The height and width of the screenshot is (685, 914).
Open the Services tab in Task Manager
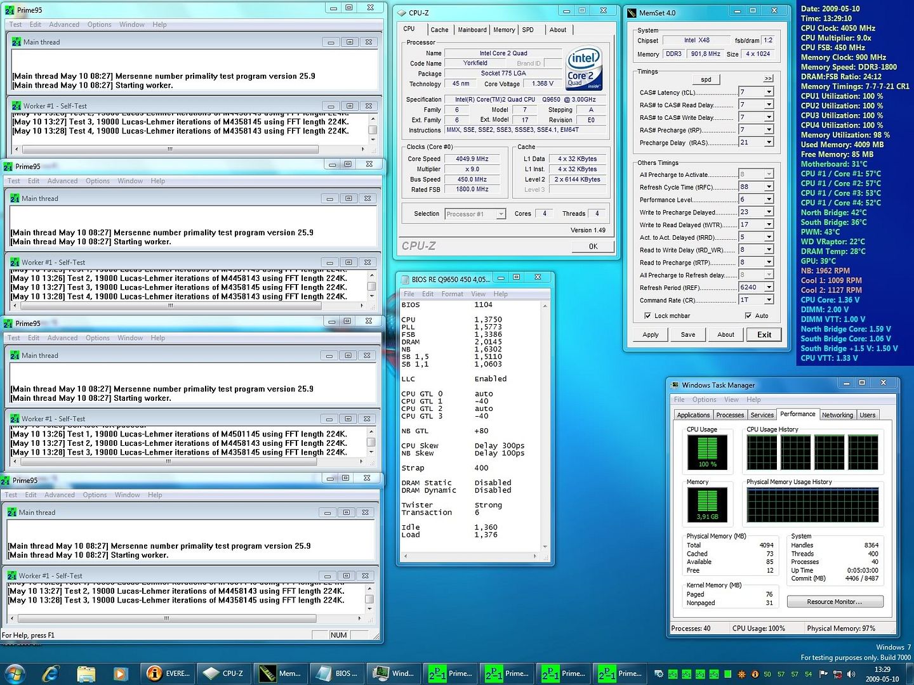(x=762, y=415)
